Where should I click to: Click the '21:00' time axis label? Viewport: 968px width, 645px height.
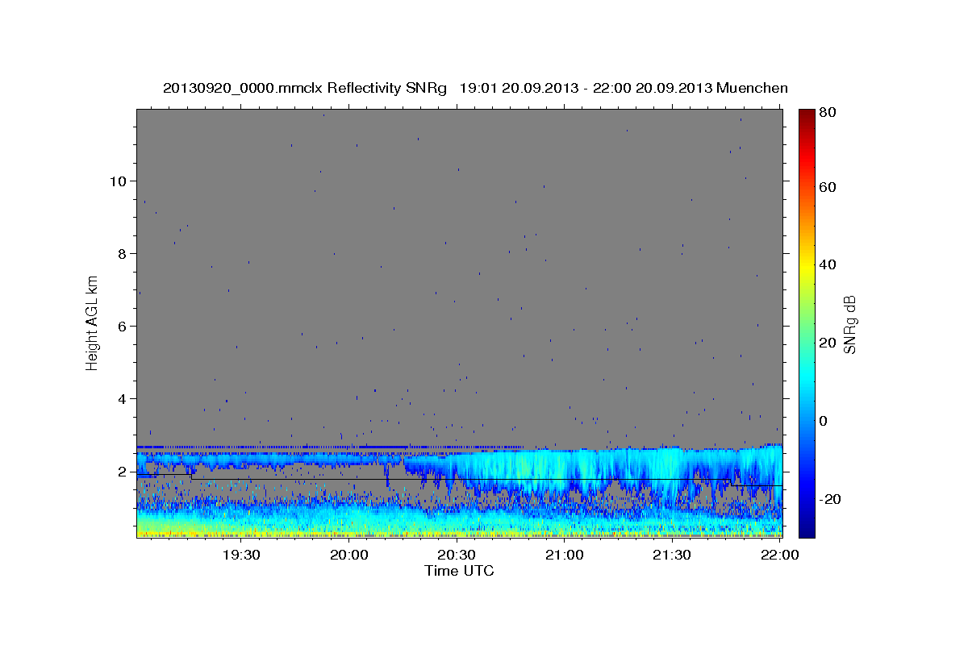click(x=564, y=555)
